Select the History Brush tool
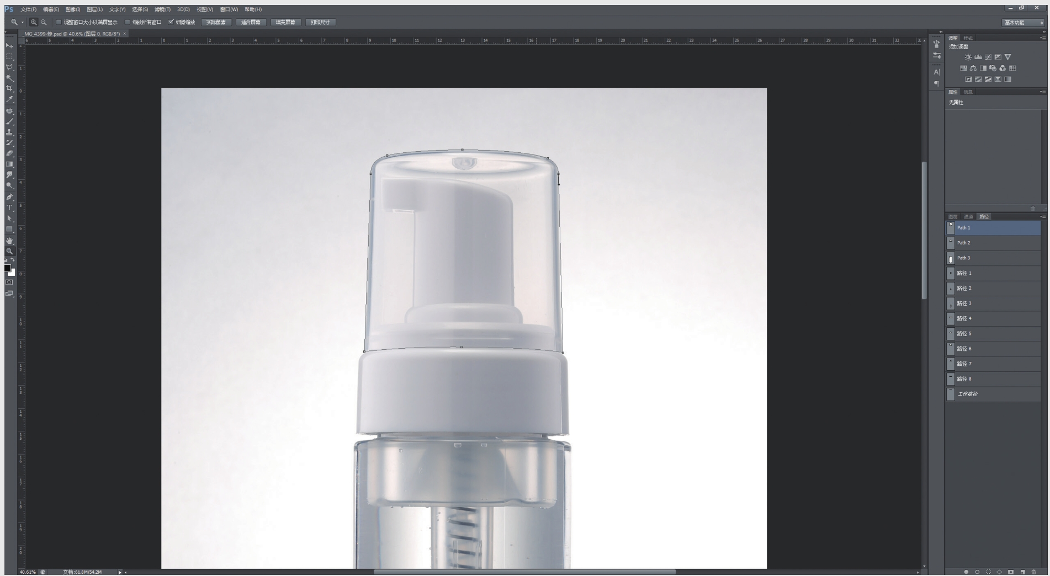This screenshot has height=576, width=1050. tap(9, 143)
